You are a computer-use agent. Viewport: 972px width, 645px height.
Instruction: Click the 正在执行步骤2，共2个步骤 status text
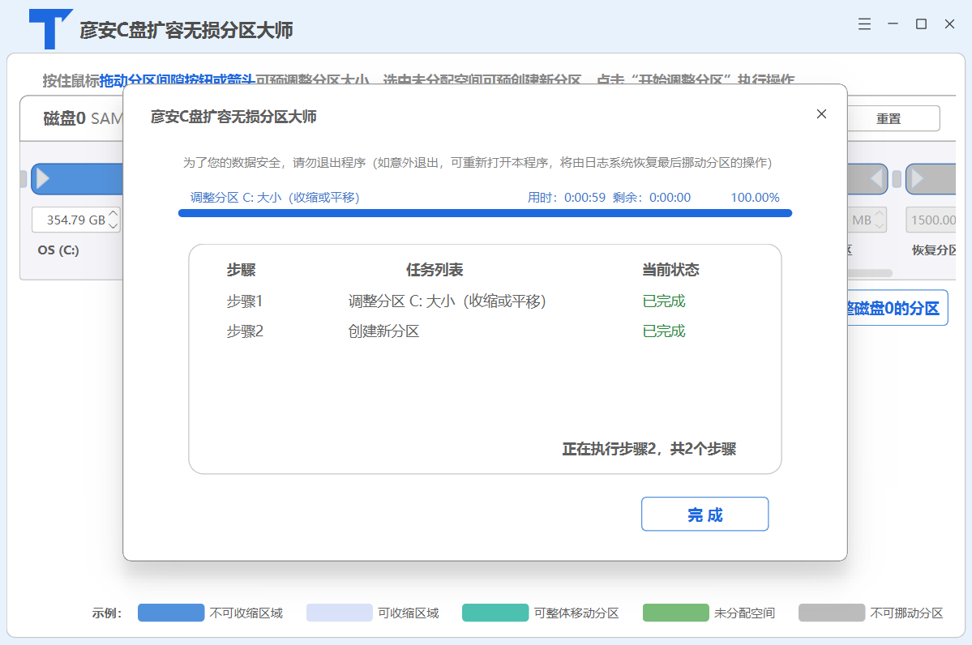coord(649,449)
